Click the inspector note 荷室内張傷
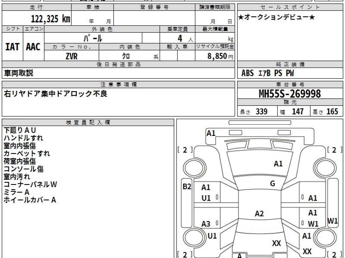Image resolution: width=345 pixels, height=258 pixels. coord(20,161)
